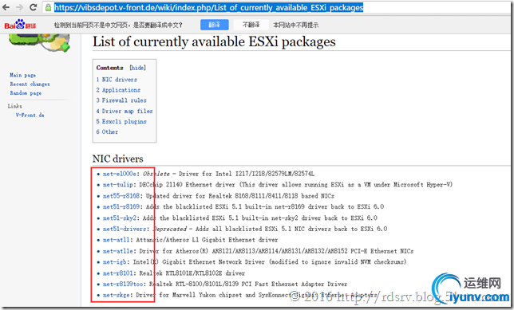Jump to 5 Esxcli plugins section

pyautogui.click(x=121, y=121)
